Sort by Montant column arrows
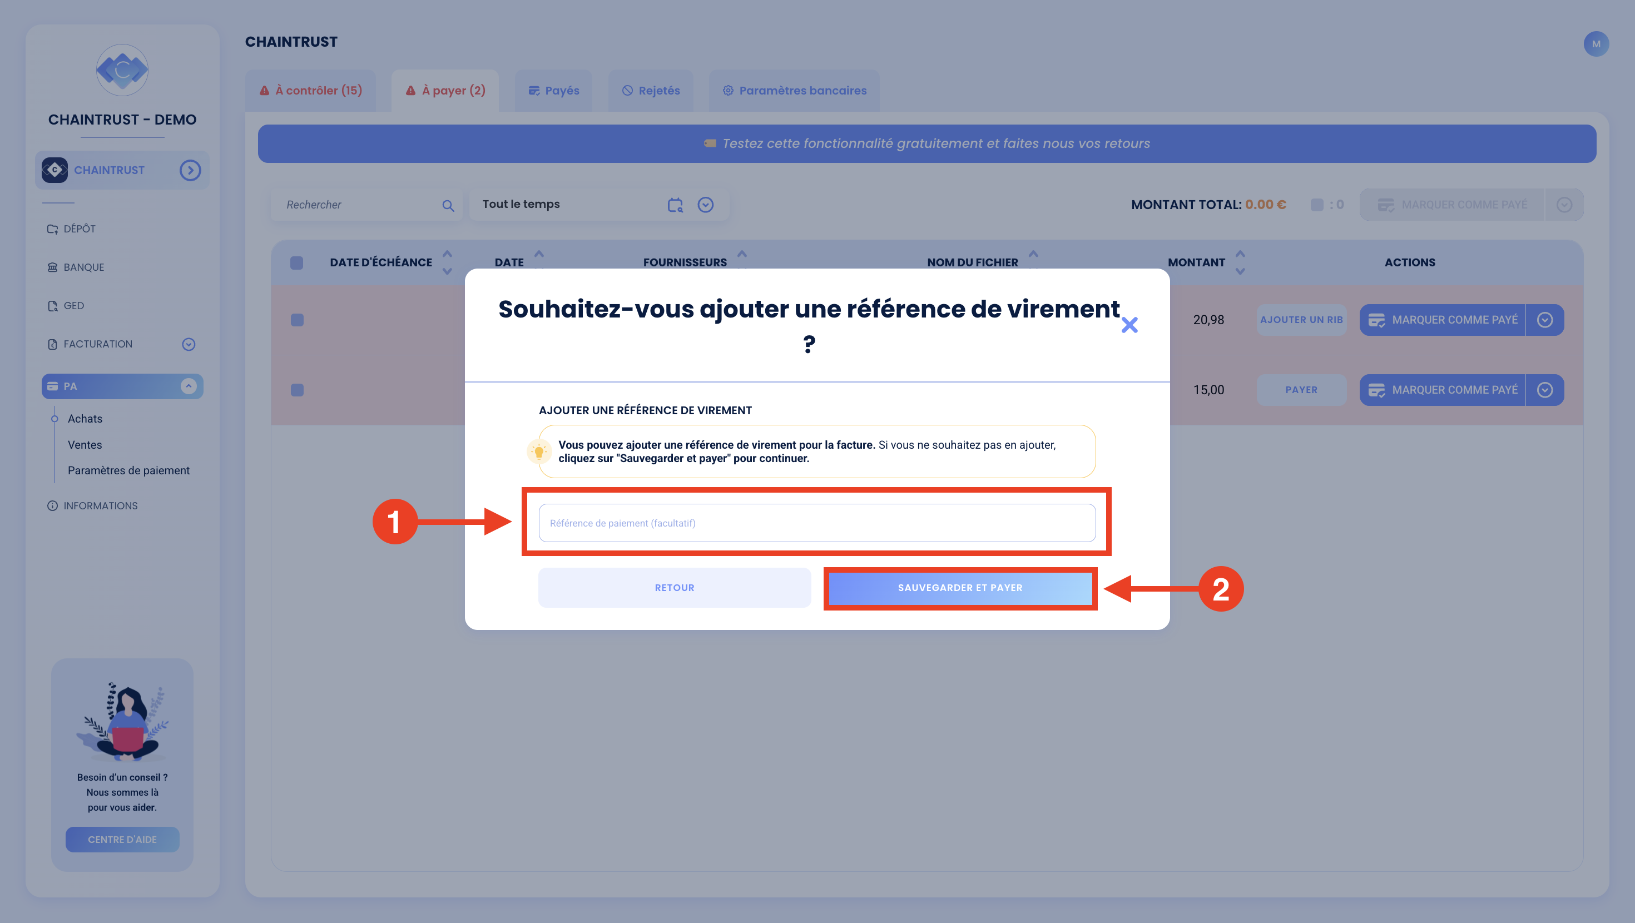Viewport: 1635px width, 923px height. coord(1240,262)
